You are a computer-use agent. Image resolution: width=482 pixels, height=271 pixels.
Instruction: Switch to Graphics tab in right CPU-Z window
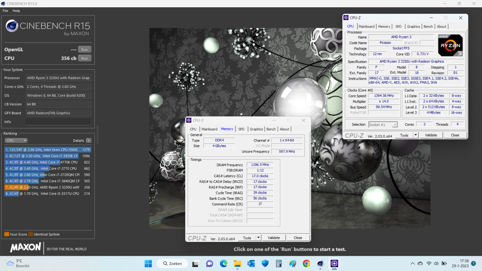pos(413,27)
